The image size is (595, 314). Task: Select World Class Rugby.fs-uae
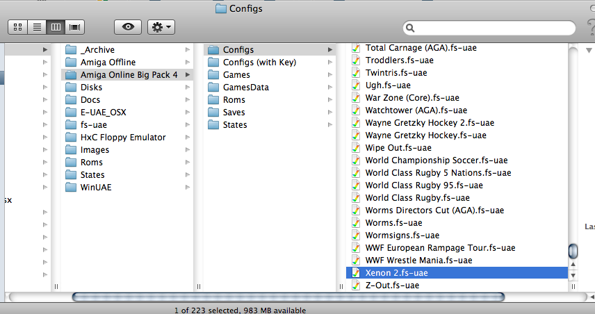457,198
